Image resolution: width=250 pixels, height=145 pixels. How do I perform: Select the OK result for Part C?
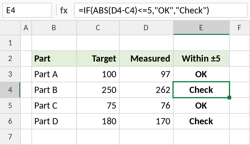(201, 106)
